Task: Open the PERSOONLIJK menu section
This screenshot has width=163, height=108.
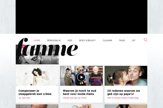Action: click(x=54, y=40)
